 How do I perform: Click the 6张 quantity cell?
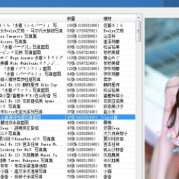pyautogui.click(x=81, y=85)
